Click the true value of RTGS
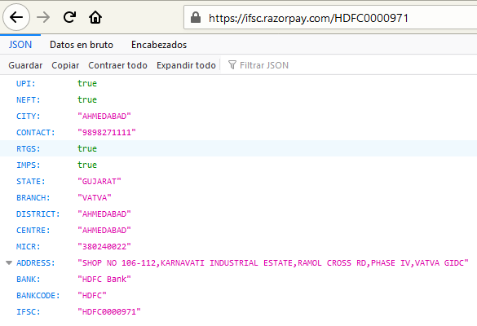 point(87,148)
